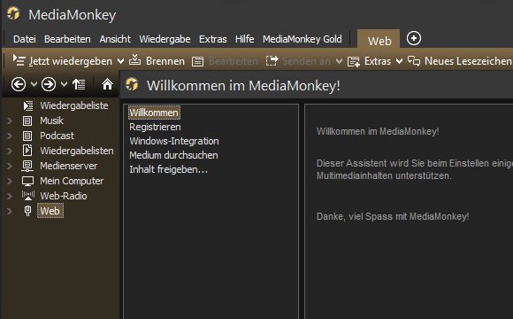Select Mein Computer in the tree
Image resolution: width=513 pixels, height=319 pixels.
(72, 181)
